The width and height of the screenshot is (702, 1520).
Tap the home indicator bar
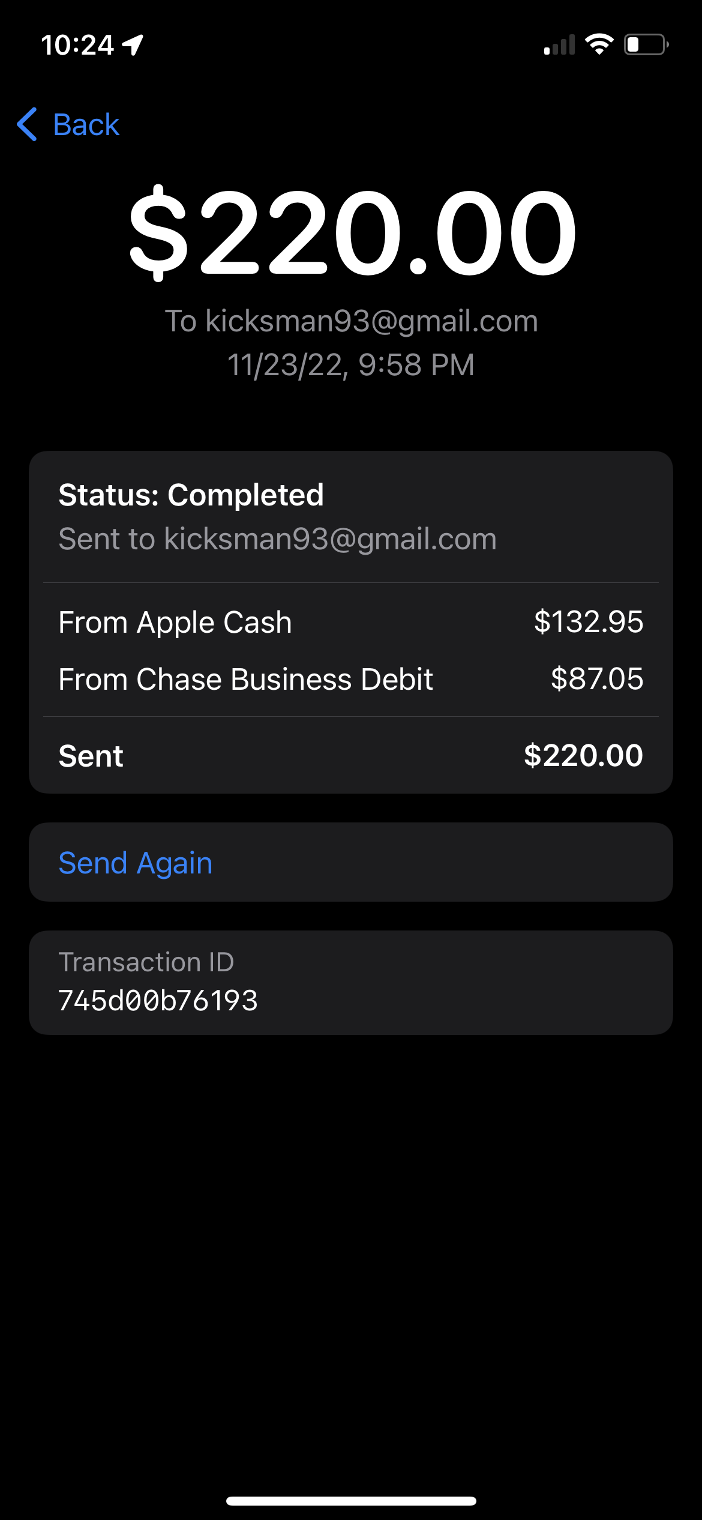click(x=351, y=1501)
